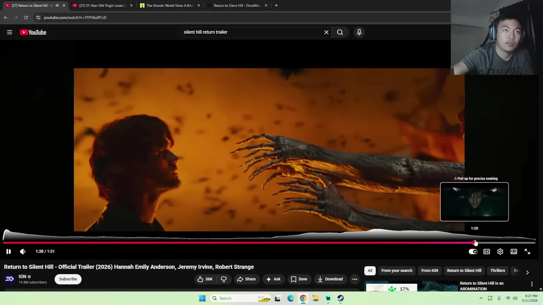
Task: Open Task View on taskbar
Action: [x=277, y=298]
